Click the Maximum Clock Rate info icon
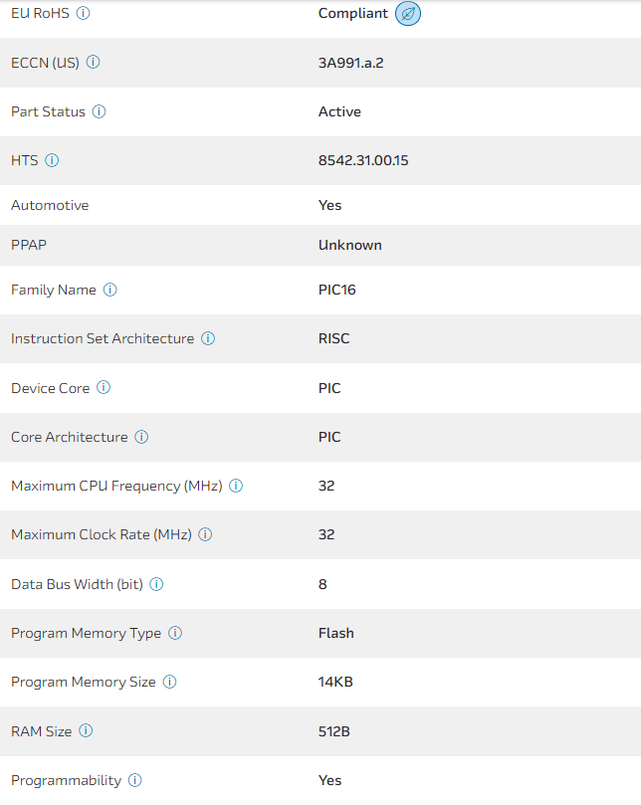641x805 pixels. [205, 534]
